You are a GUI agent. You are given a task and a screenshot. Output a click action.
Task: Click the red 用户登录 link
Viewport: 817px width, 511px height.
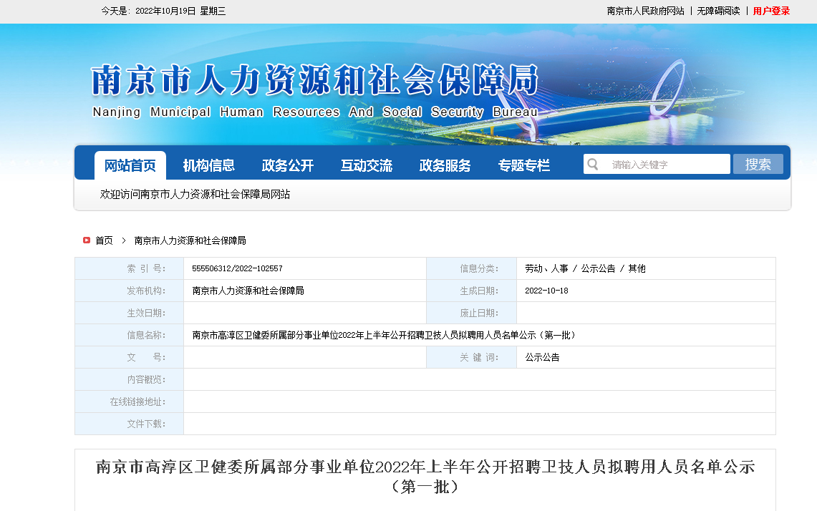point(771,11)
